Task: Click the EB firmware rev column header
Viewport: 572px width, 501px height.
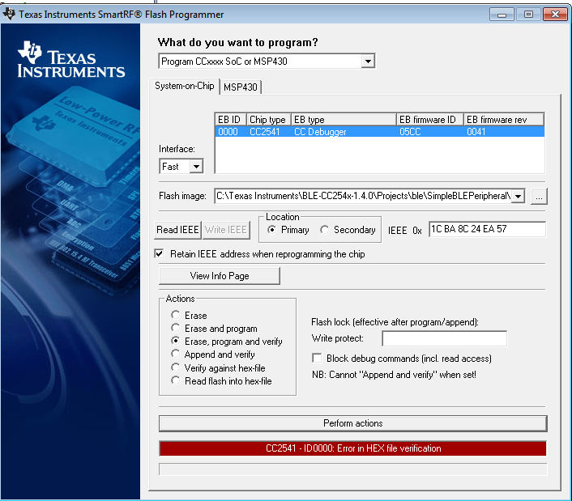Action: [504, 120]
